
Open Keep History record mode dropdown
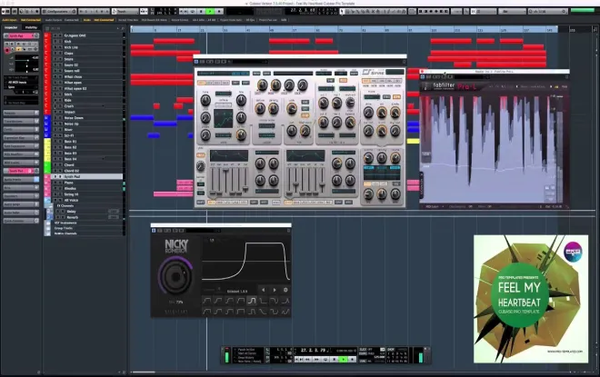[x=246, y=358]
